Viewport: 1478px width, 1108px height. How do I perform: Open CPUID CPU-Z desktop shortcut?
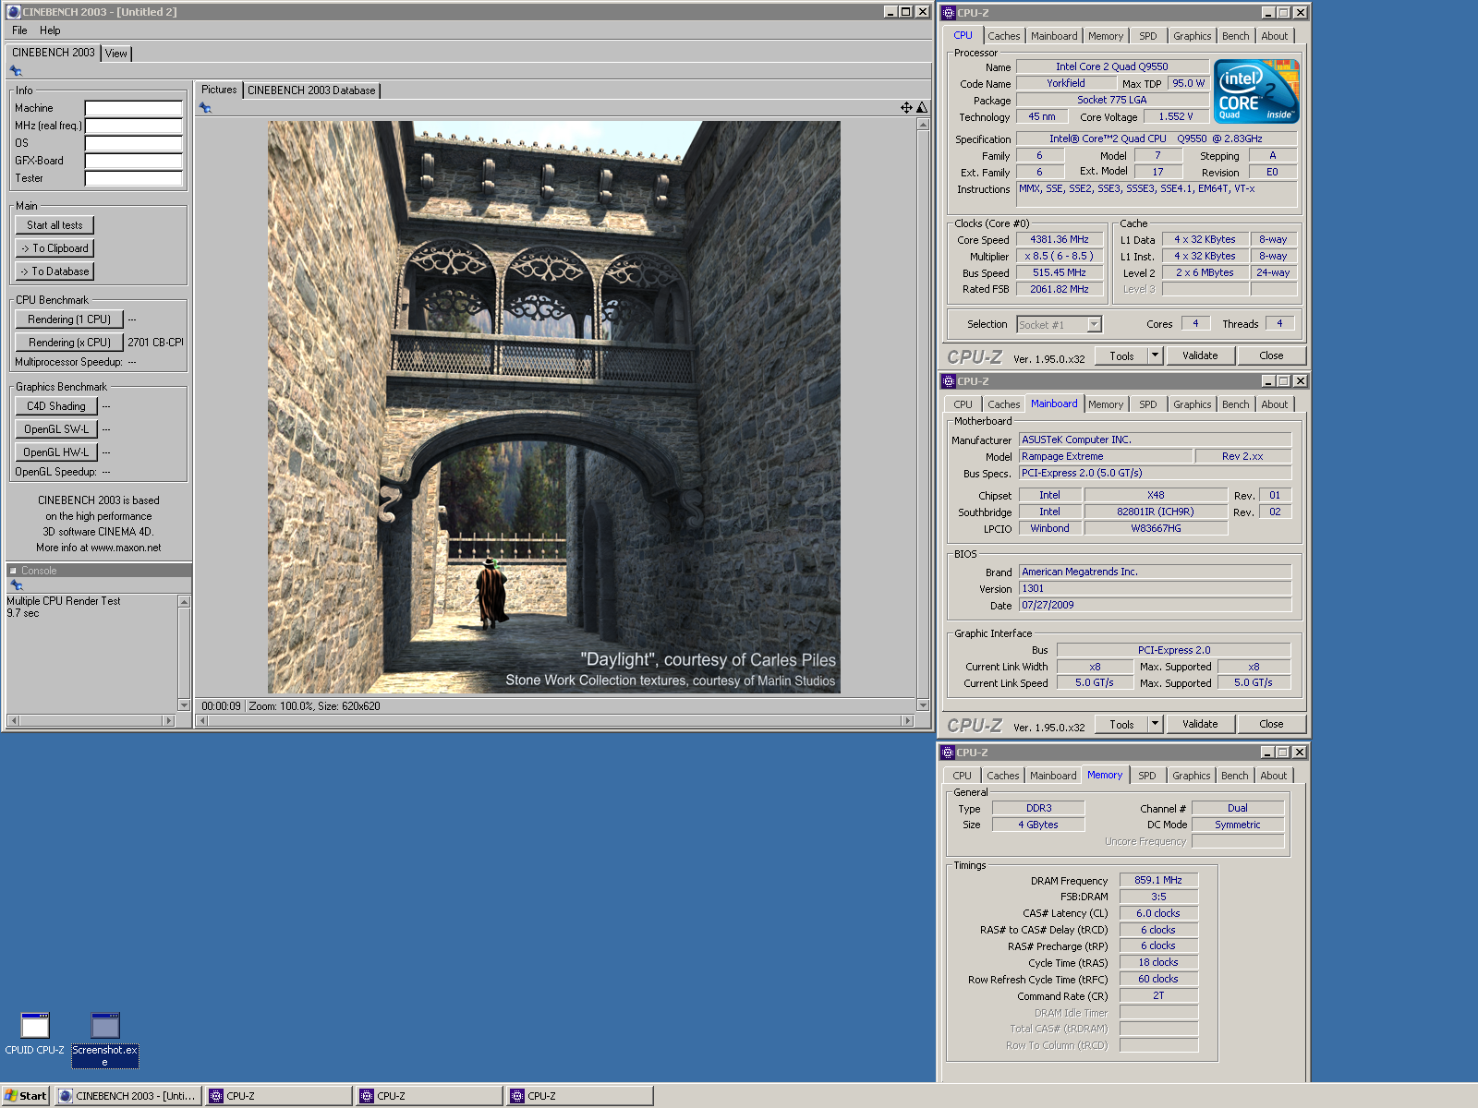click(35, 1034)
